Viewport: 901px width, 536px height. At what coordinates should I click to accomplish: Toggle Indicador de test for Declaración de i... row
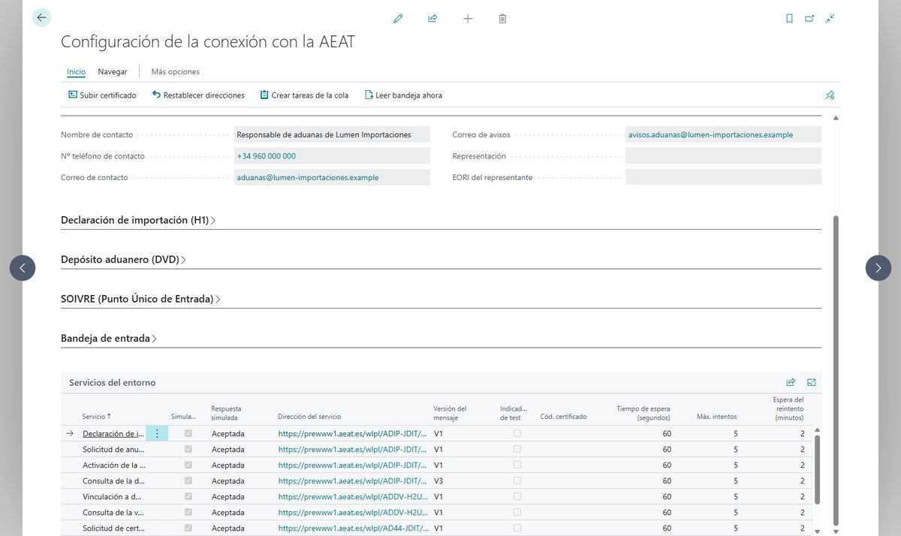coord(517,433)
